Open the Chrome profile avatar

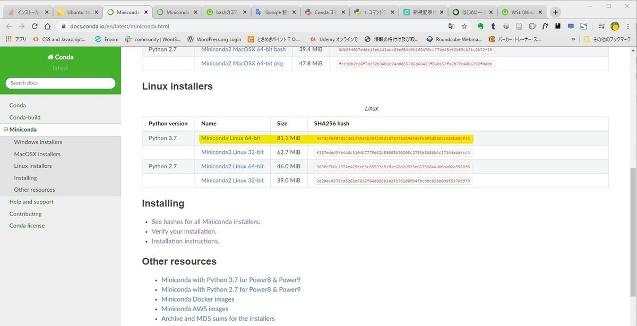point(615,26)
